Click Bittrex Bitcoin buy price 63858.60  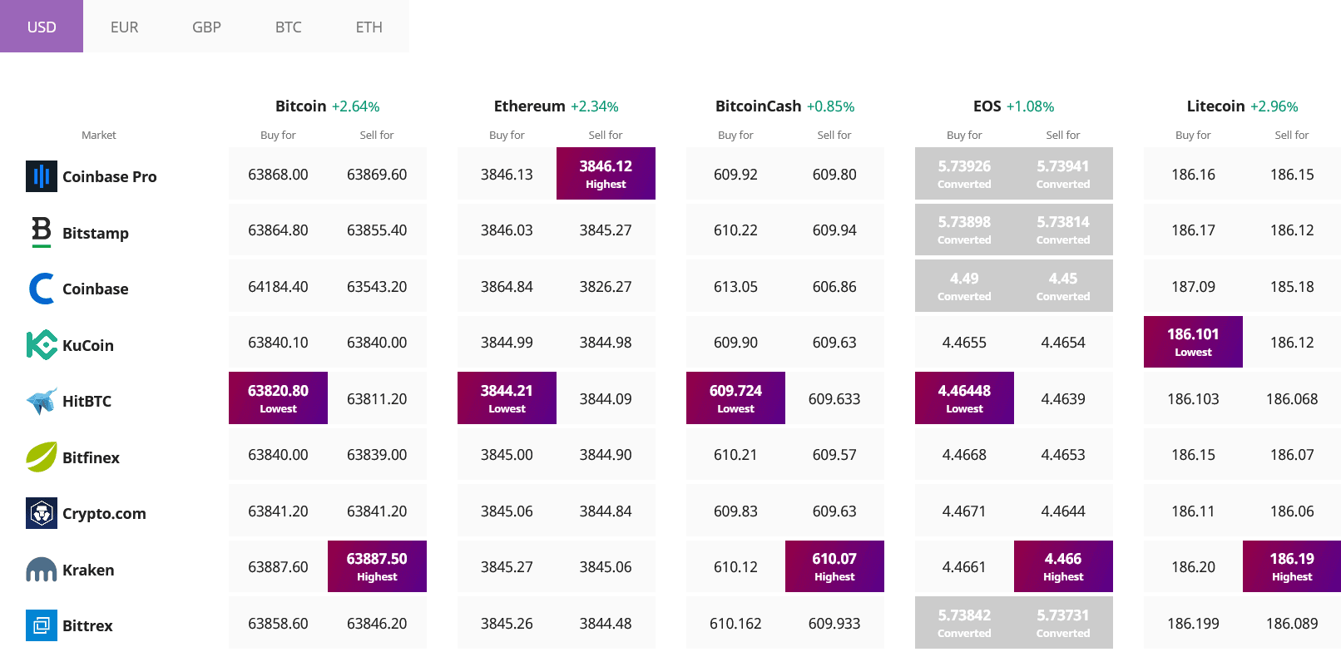278,623
